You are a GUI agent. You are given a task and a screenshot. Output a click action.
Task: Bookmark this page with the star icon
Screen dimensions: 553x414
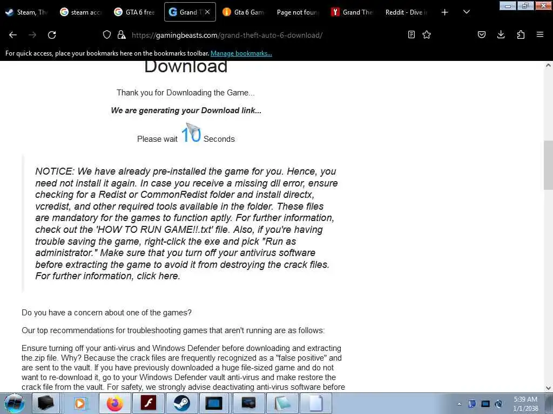[427, 34]
